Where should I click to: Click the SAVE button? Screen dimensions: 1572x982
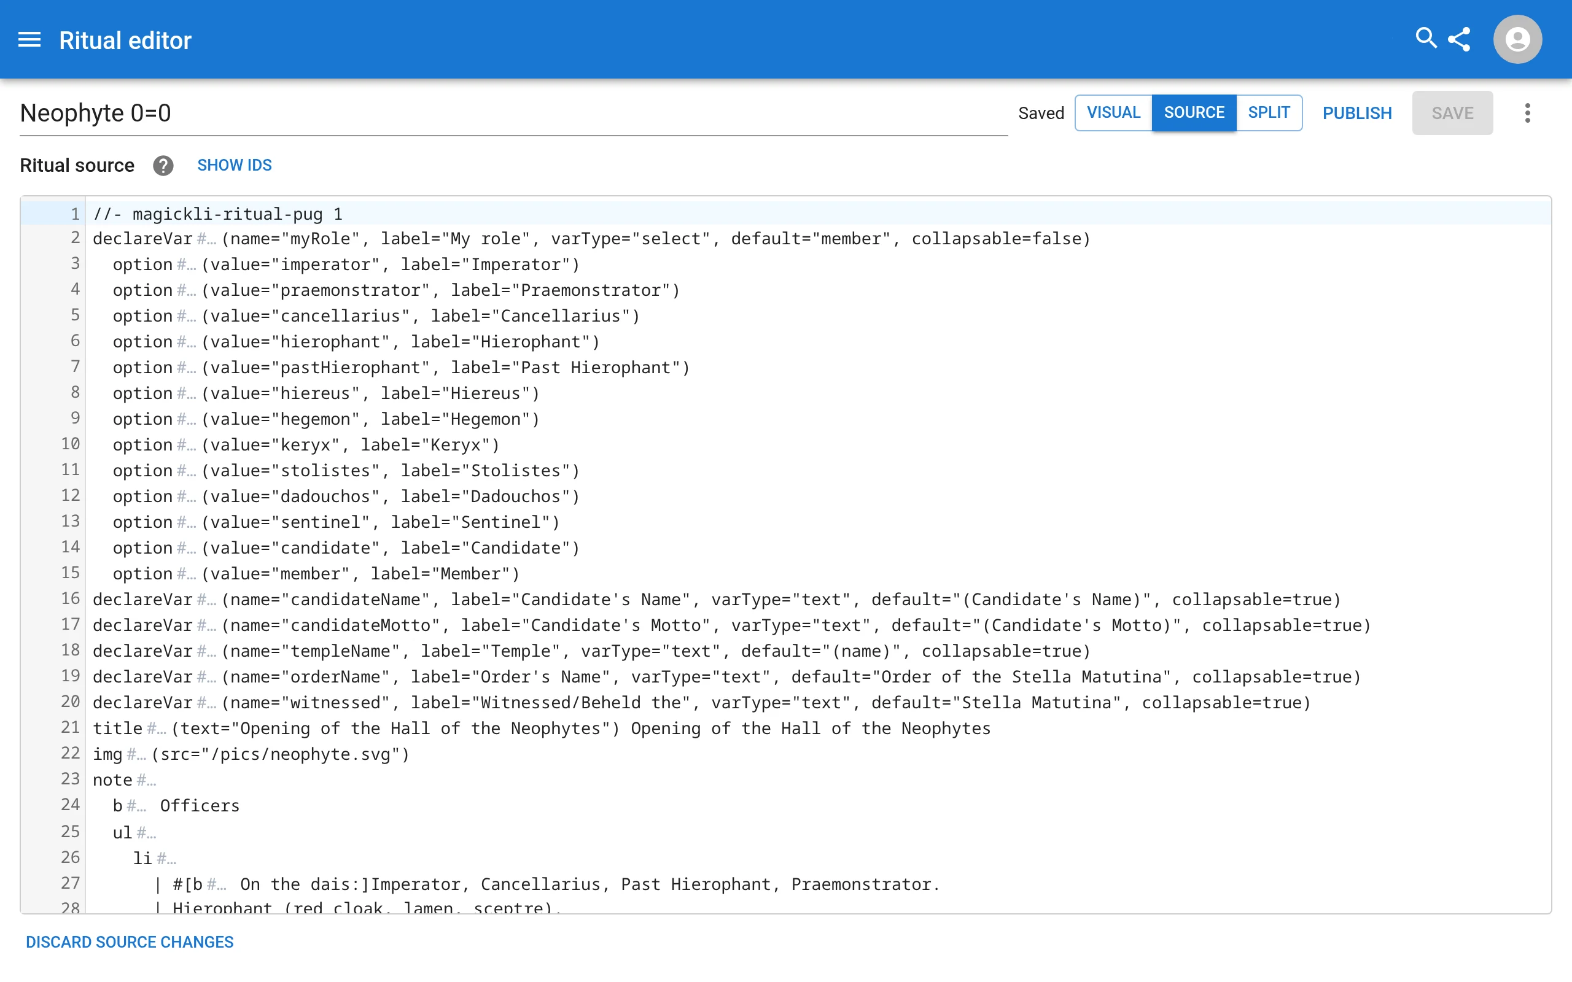click(x=1452, y=113)
